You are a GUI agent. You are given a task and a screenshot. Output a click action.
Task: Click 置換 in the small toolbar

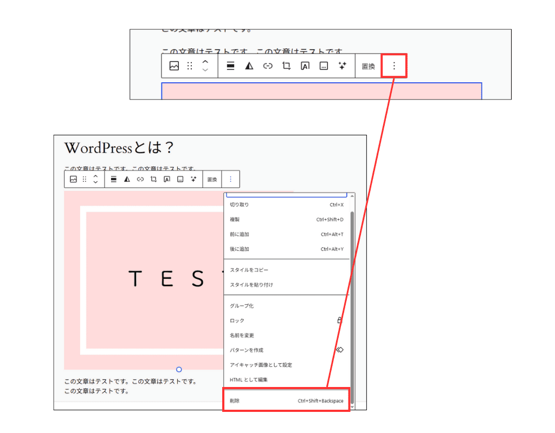click(x=212, y=180)
